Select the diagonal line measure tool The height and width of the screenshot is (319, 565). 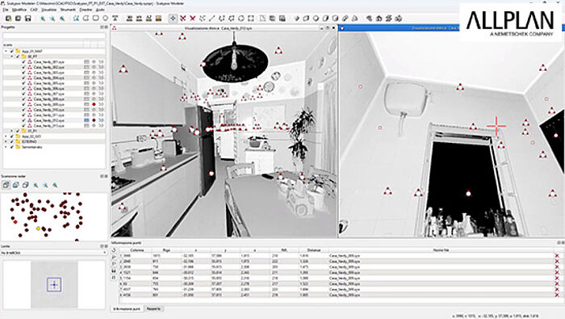(x=211, y=18)
